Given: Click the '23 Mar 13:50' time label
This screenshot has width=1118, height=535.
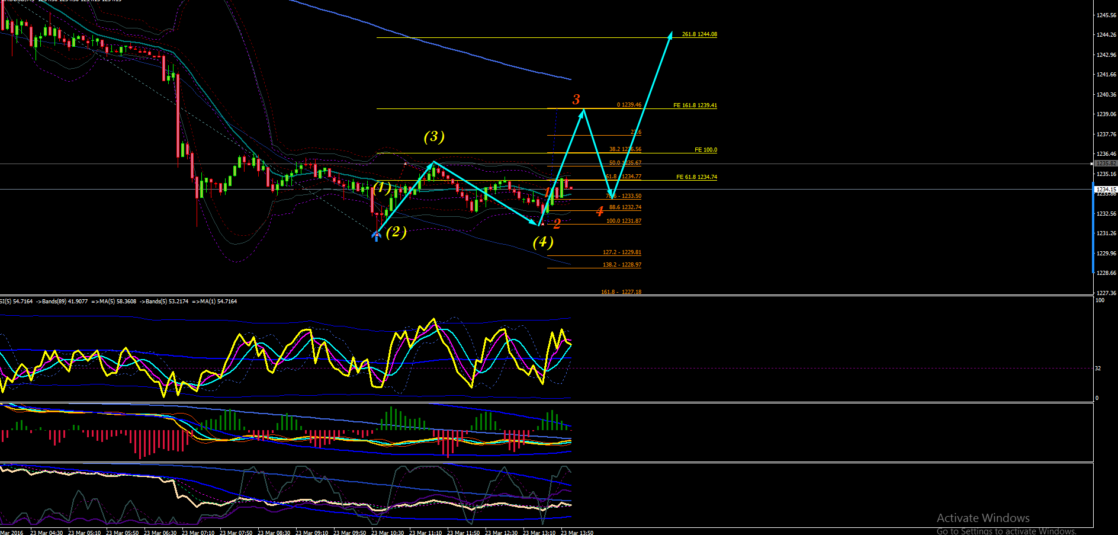Looking at the screenshot, I should 577,533.
